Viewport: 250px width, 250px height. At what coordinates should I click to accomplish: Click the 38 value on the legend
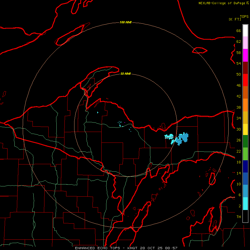click(x=239, y=107)
